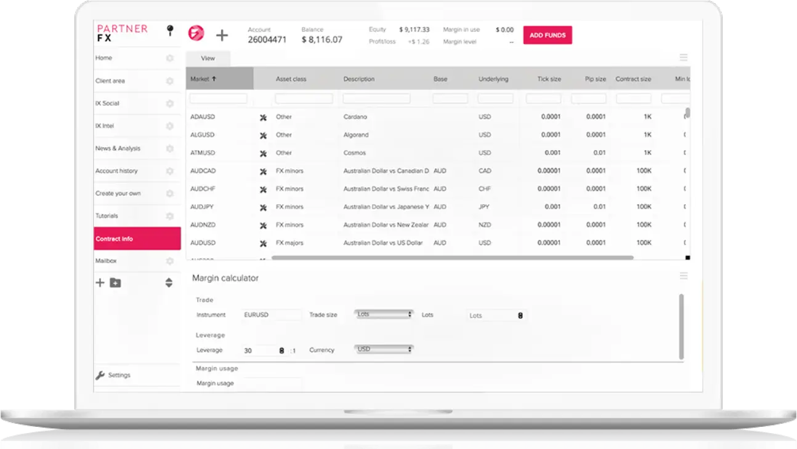This screenshot has height=449, width=797.
Task: Click the Leverage value stepper
Action: click(x=281, y=351)
